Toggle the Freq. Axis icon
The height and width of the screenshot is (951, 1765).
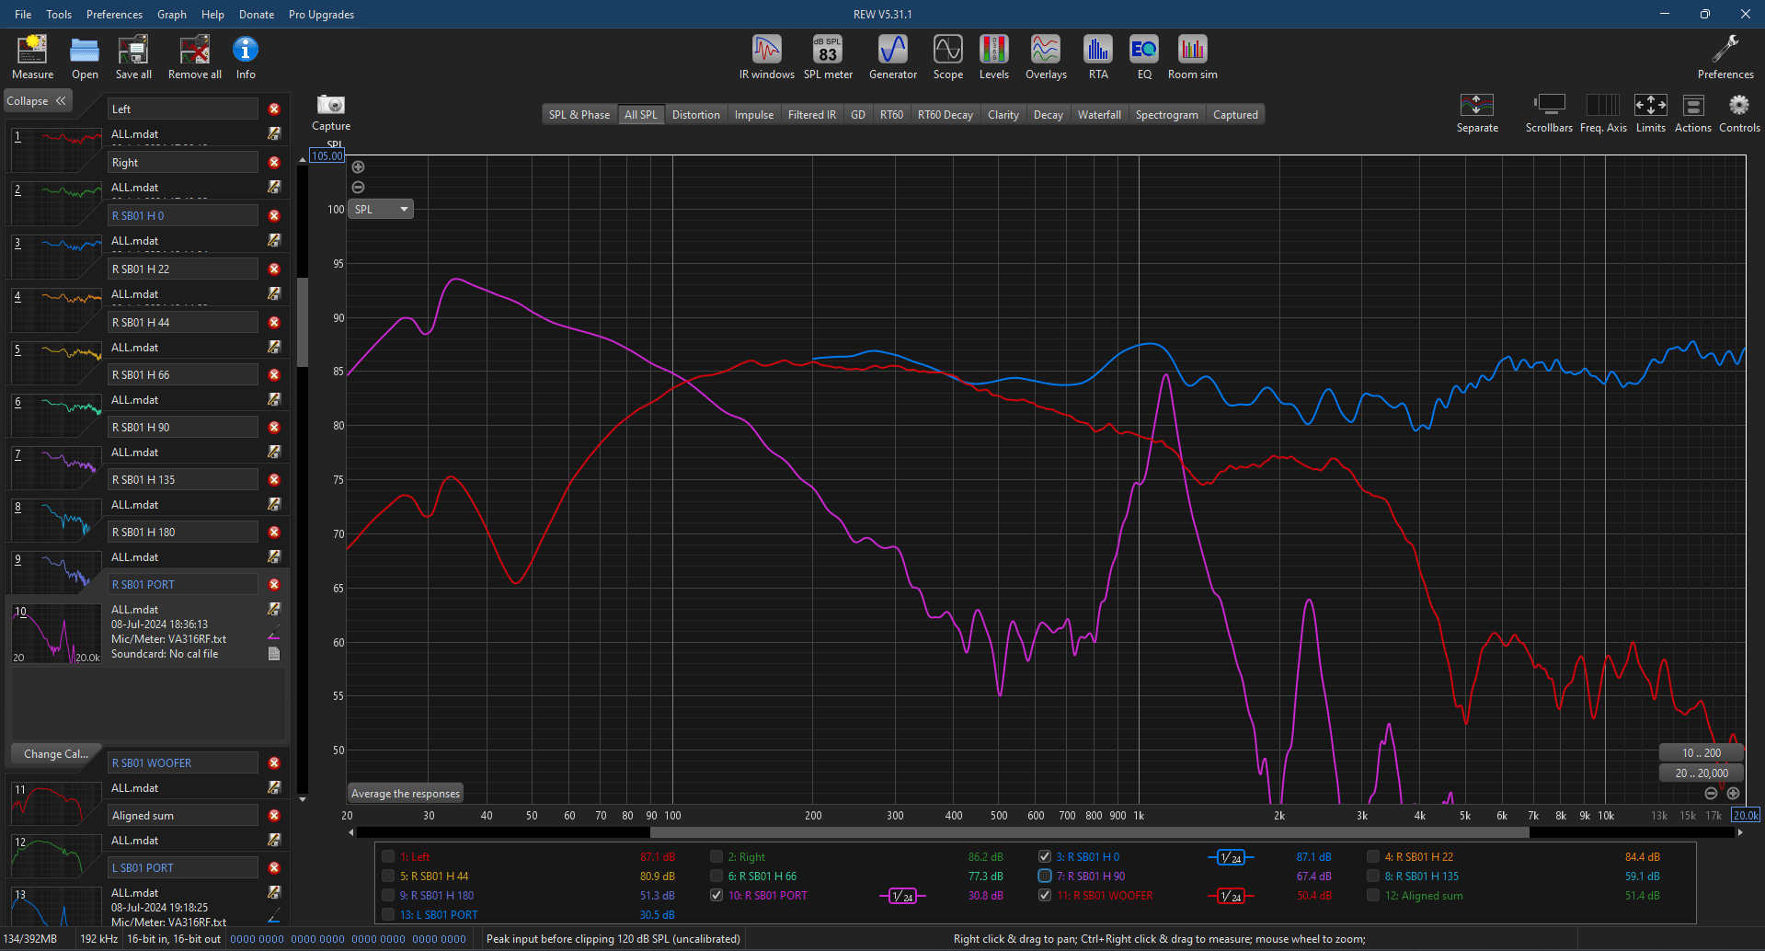(1603, 112)
